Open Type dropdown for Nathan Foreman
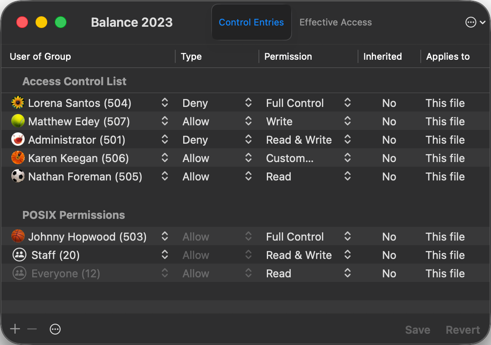This screenshot has height=345, width=491. click(248, 176)
